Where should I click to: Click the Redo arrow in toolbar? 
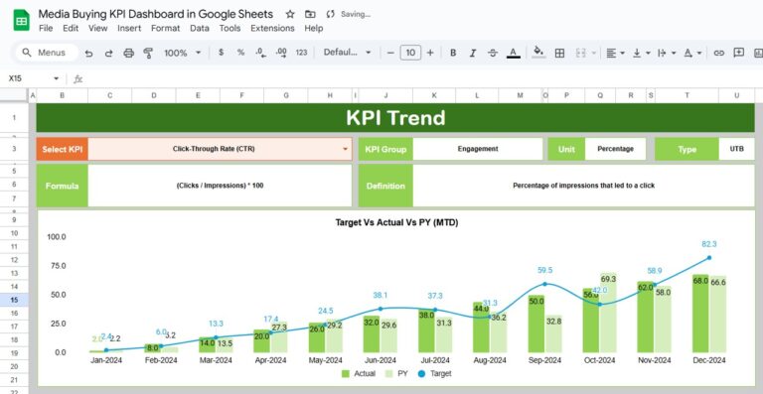tap(108, 53)
